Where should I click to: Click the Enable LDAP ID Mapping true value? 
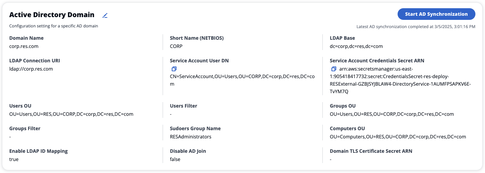(x=14, y=159)
